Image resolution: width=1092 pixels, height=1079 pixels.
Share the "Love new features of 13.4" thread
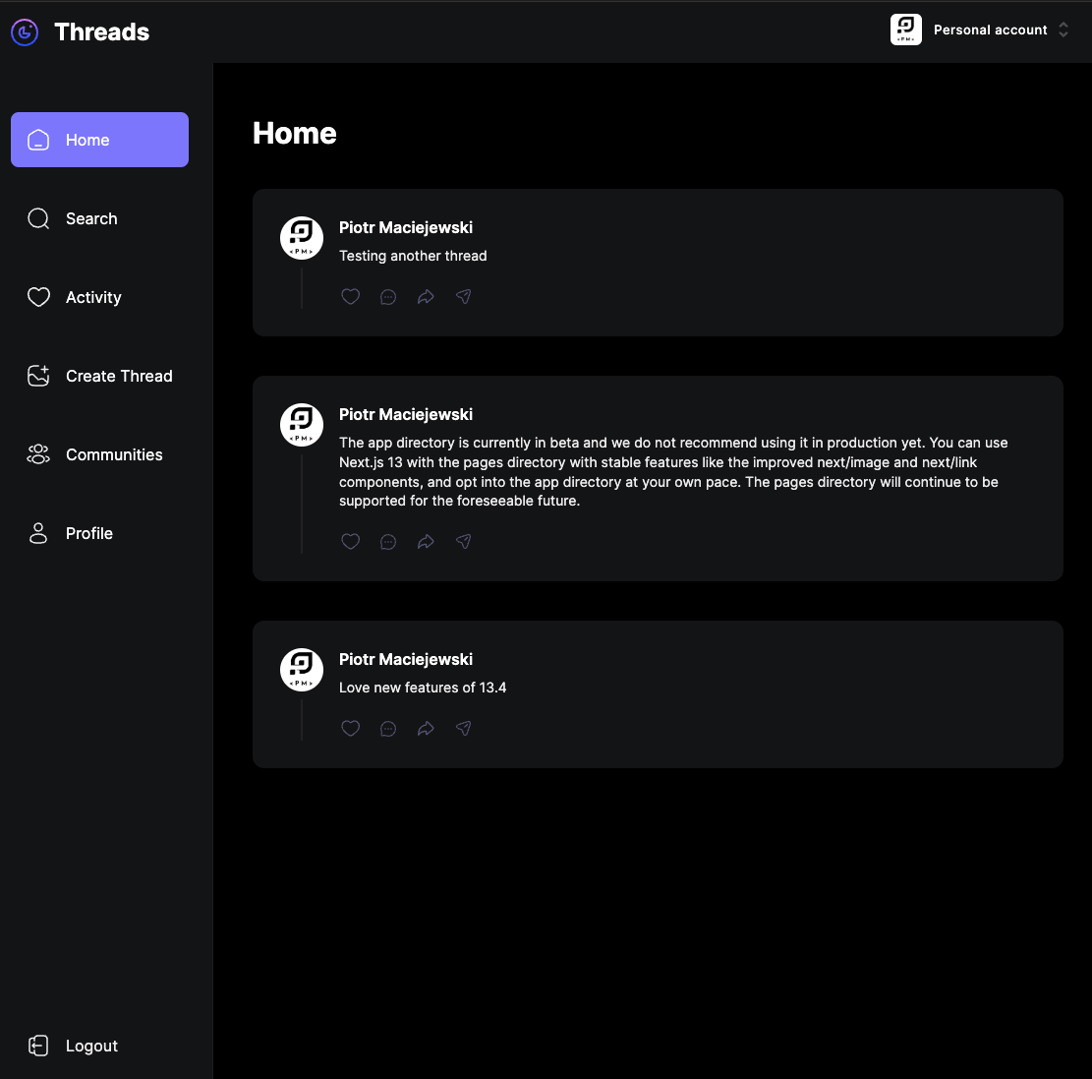[464, 729]
